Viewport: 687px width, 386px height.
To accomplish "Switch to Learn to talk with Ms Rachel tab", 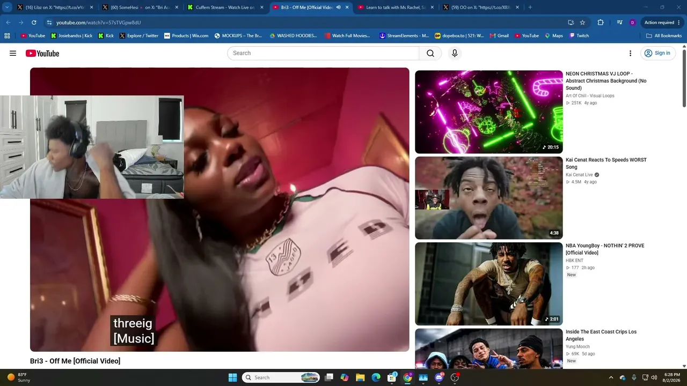I will pos(396,8).
